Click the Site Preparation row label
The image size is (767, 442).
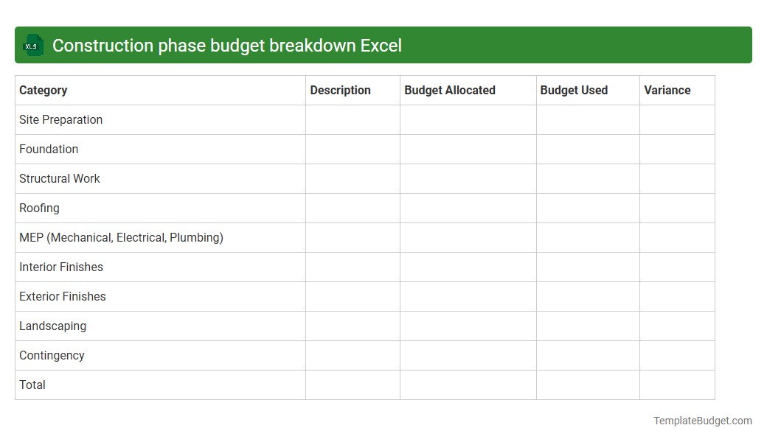click(60, 119)
